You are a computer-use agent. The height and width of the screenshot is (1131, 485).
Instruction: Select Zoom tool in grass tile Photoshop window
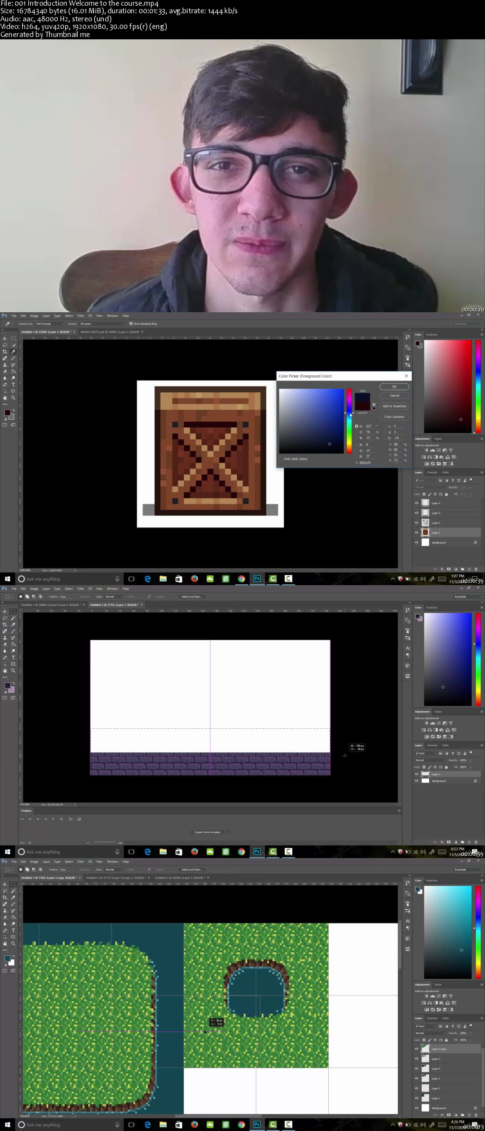tap(13, 943)
